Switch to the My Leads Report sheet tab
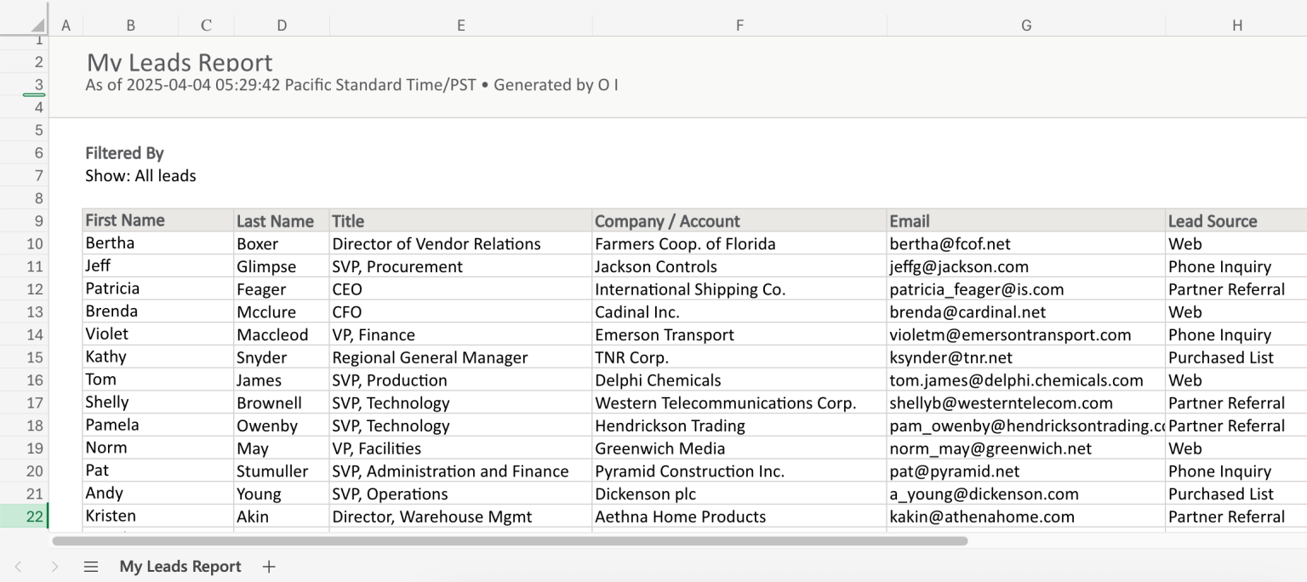 tap(180, 566)
